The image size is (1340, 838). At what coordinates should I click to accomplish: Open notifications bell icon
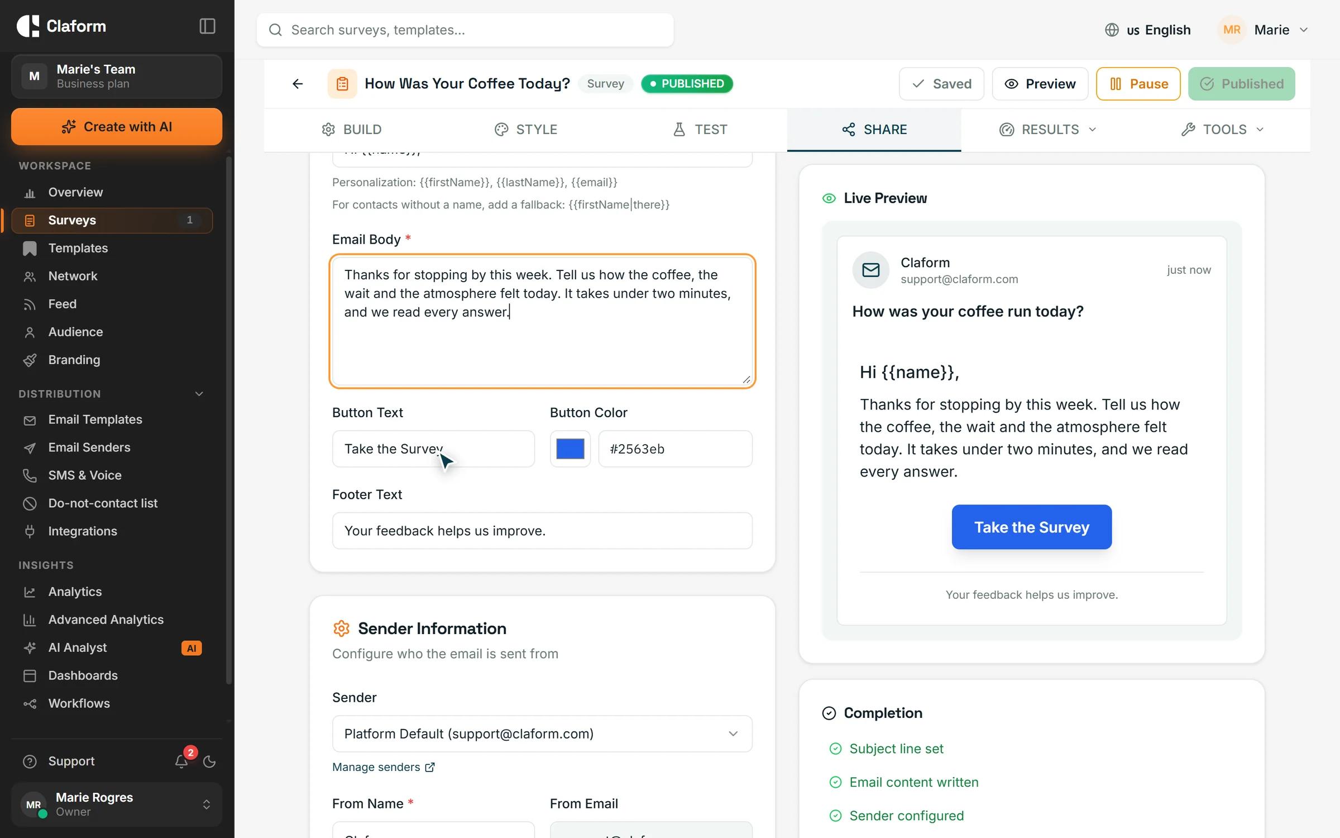point(181,761)
